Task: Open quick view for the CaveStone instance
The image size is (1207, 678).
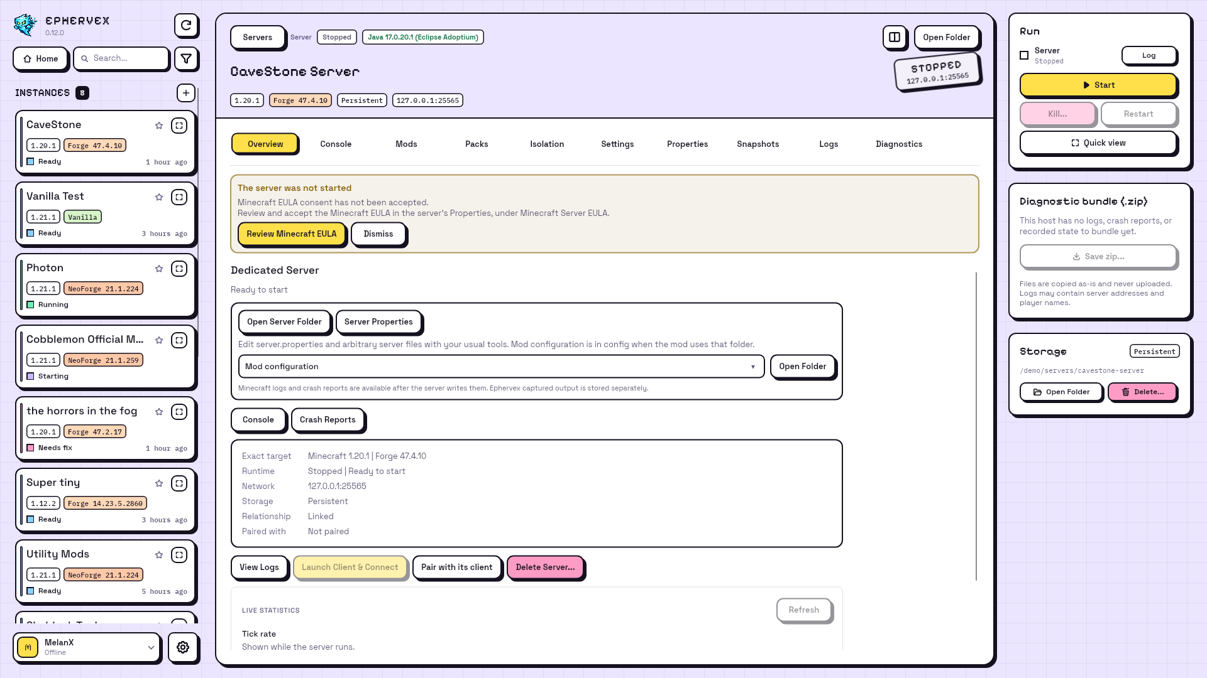Action: 179,126
